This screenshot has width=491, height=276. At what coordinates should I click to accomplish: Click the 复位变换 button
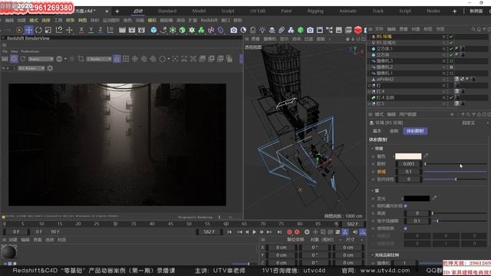295,240
